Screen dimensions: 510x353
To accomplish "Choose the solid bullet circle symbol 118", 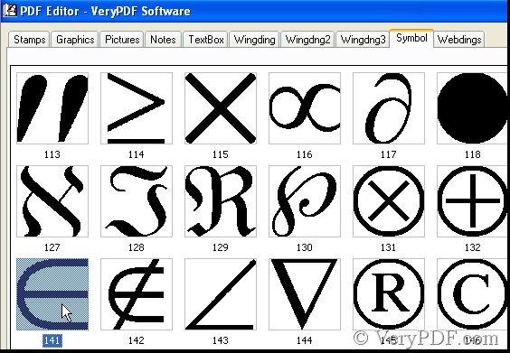I will (472, 108).
